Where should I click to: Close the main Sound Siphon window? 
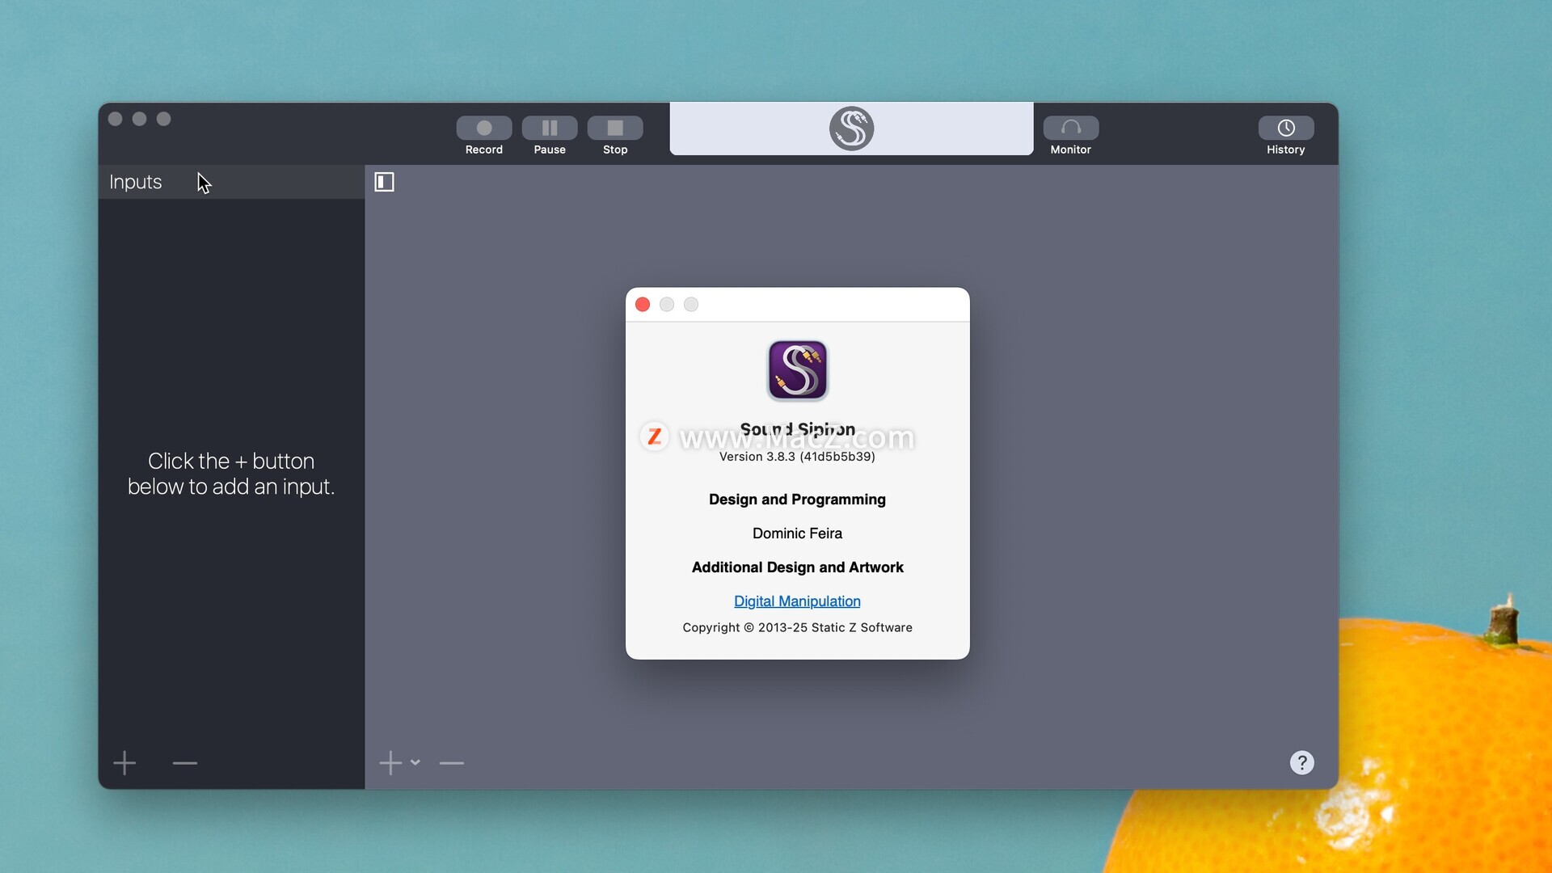(115, 119)
